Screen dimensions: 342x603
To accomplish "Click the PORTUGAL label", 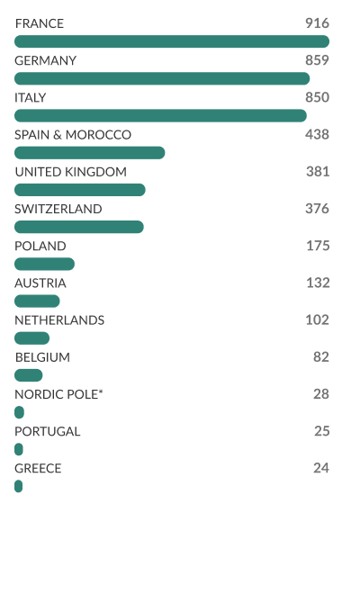I will (x=48, y=431).
